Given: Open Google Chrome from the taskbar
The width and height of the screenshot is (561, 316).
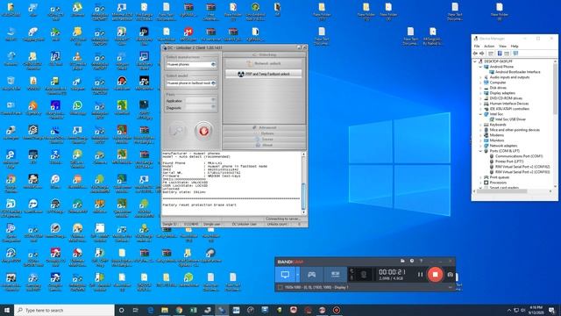Looking at the screenshot, I should (x=179, y=310).
